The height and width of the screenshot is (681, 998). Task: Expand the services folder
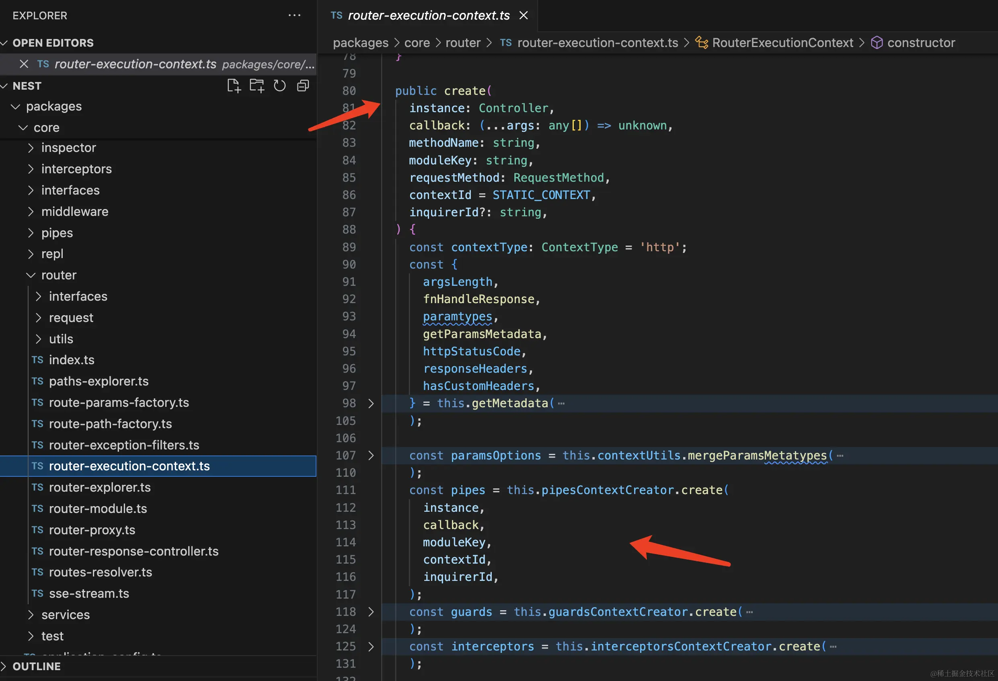(31, 615)
